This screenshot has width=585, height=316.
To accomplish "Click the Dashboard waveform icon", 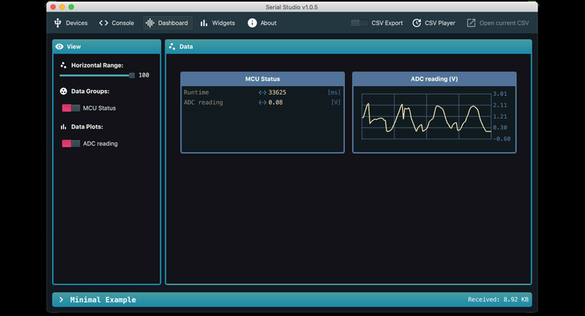I will click(x=150, y=23).
